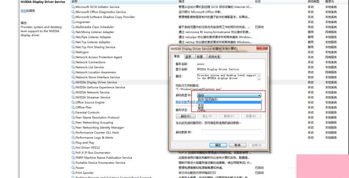
Task: Click the 启动(S) button
Action: (x=186, y=116)
